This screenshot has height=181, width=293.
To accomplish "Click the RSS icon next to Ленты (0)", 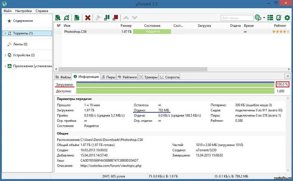I will [x=10, y=44].
